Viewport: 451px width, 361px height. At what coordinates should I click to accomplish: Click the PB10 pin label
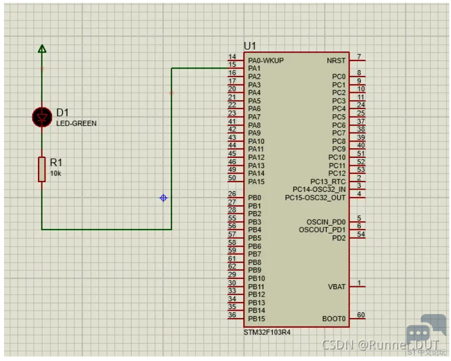tap(256, 278)
